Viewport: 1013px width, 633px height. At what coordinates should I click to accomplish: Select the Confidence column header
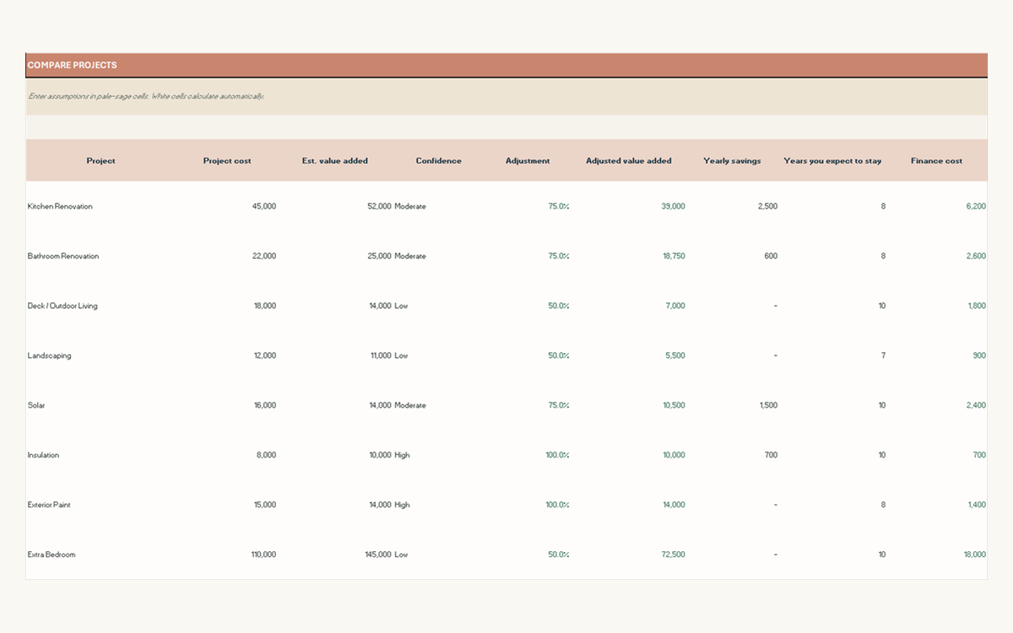439,160
